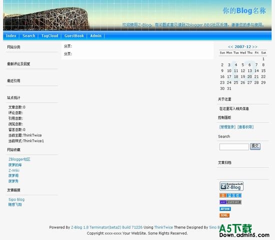Screen dimensions: 275x240
Task: Select 友情链接 sidebar heading
Action: pos(13,190)
